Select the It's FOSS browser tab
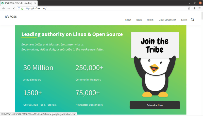The image size is (203, 116). click(x=18, y=3)
